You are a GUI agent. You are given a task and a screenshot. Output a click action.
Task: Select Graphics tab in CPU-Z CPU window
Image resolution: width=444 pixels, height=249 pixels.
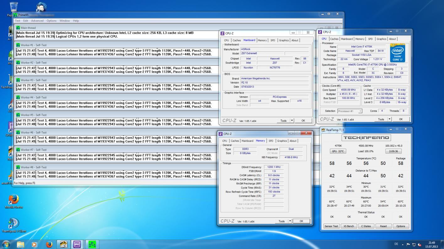pos(382,39)
